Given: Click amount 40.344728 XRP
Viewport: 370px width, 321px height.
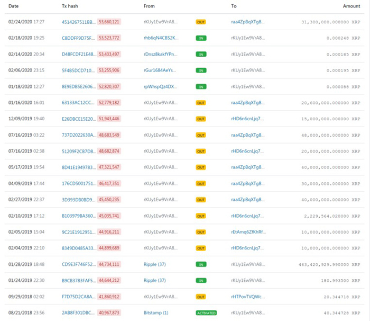Looking at the screenshot, I should click(342, 313).
